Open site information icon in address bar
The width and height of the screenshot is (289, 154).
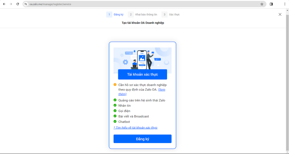[x=26, y=4]
